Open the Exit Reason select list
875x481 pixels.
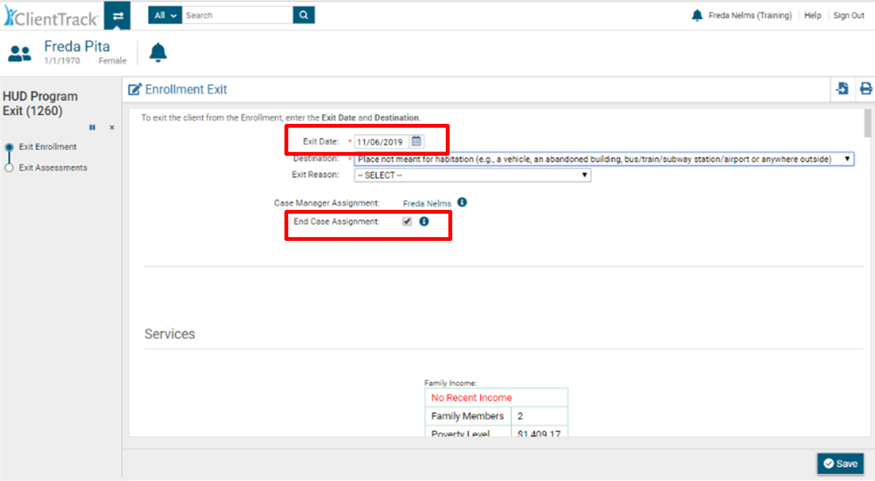[x=472, y=175]
